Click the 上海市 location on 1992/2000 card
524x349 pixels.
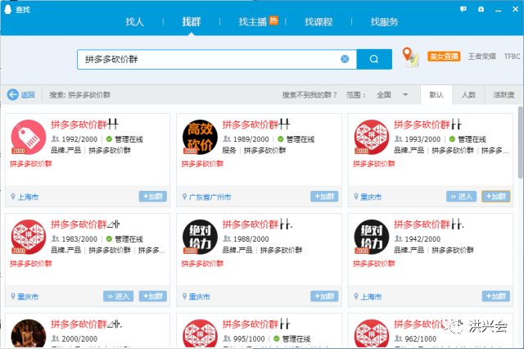pos(28,197)
